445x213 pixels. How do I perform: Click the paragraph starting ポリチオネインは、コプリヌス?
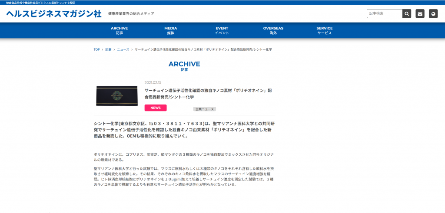click(x=184, y=157)
